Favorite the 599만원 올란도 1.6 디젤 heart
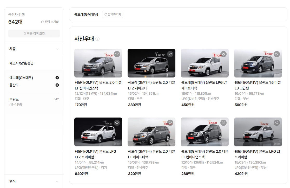 [x=277, y=54]
